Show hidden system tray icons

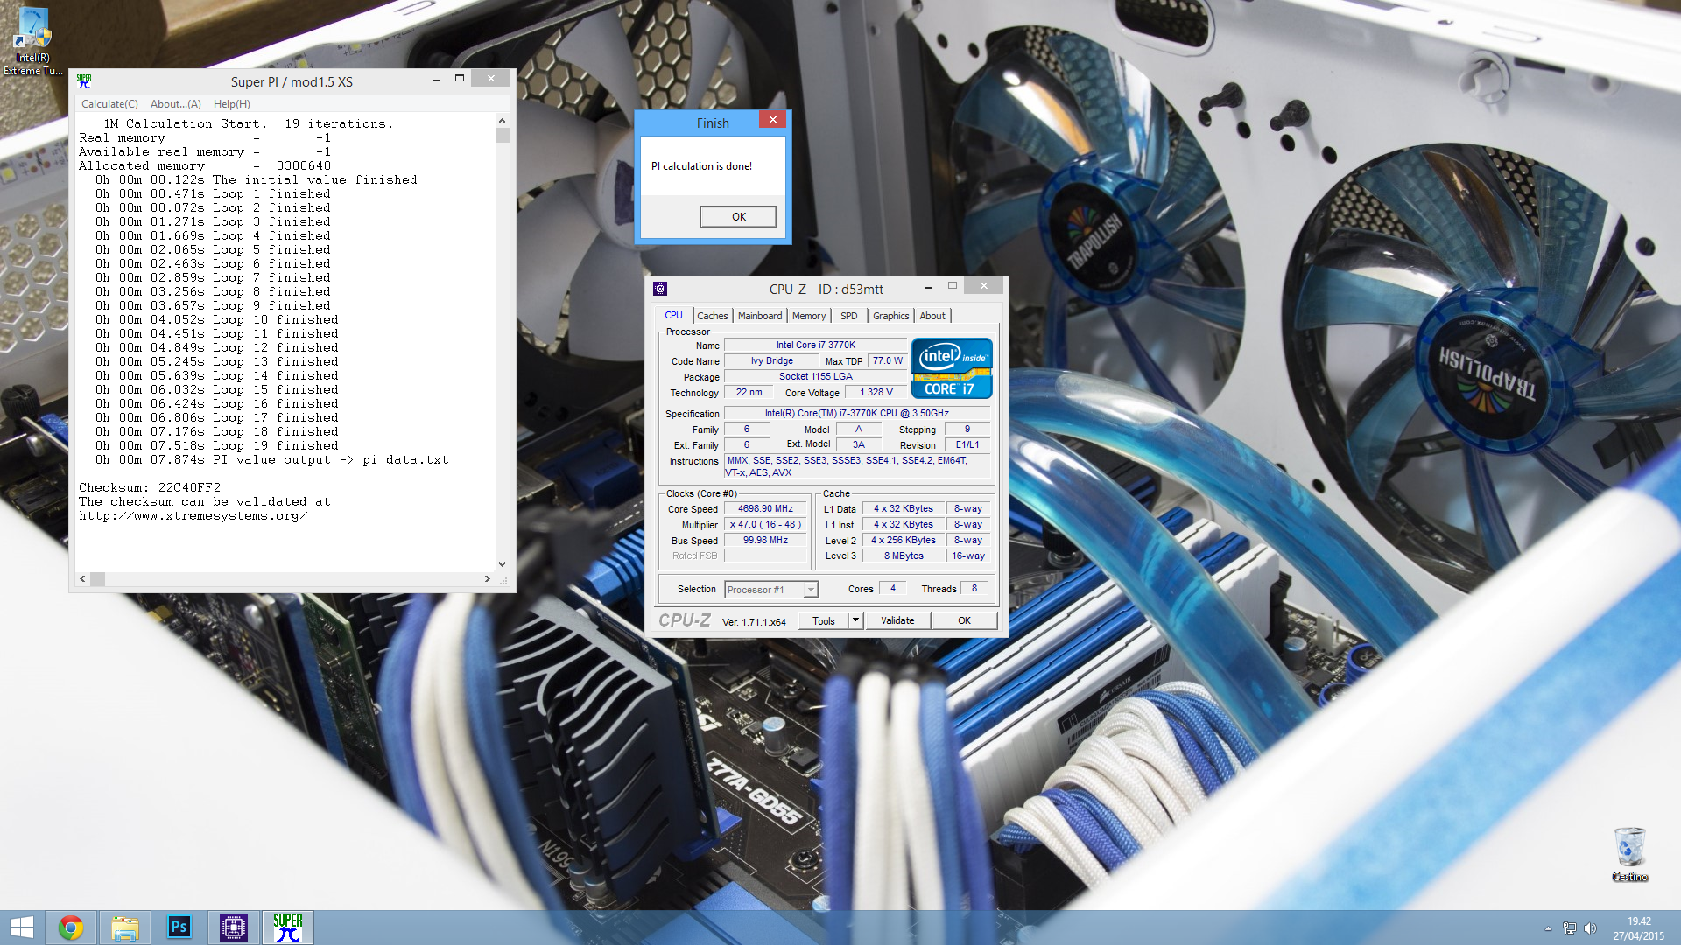point(1548,928)
